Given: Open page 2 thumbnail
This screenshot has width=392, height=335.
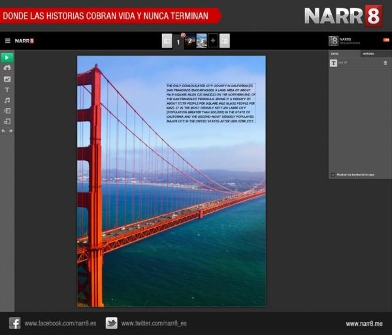Looking at the screenshot, I should pyautogui.click(x=189, y=41).
